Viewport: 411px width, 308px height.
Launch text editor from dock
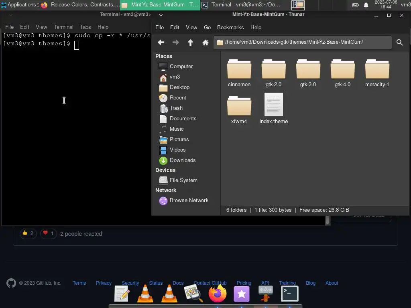click(122, 294)
